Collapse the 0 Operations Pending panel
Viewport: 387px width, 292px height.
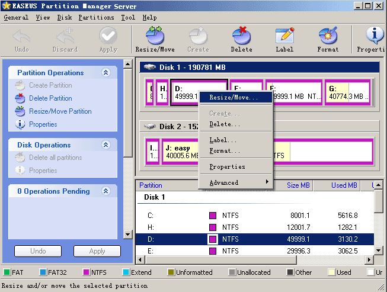point(106,191)
